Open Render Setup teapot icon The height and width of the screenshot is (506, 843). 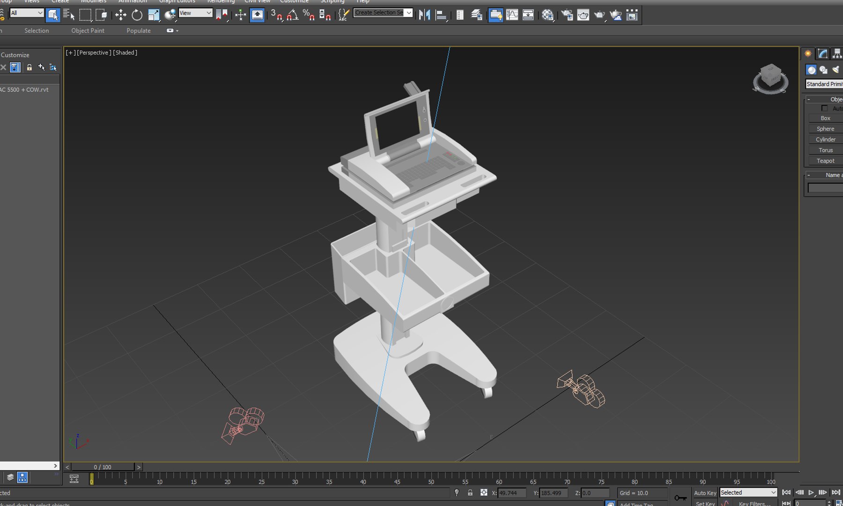pos(567,15)
